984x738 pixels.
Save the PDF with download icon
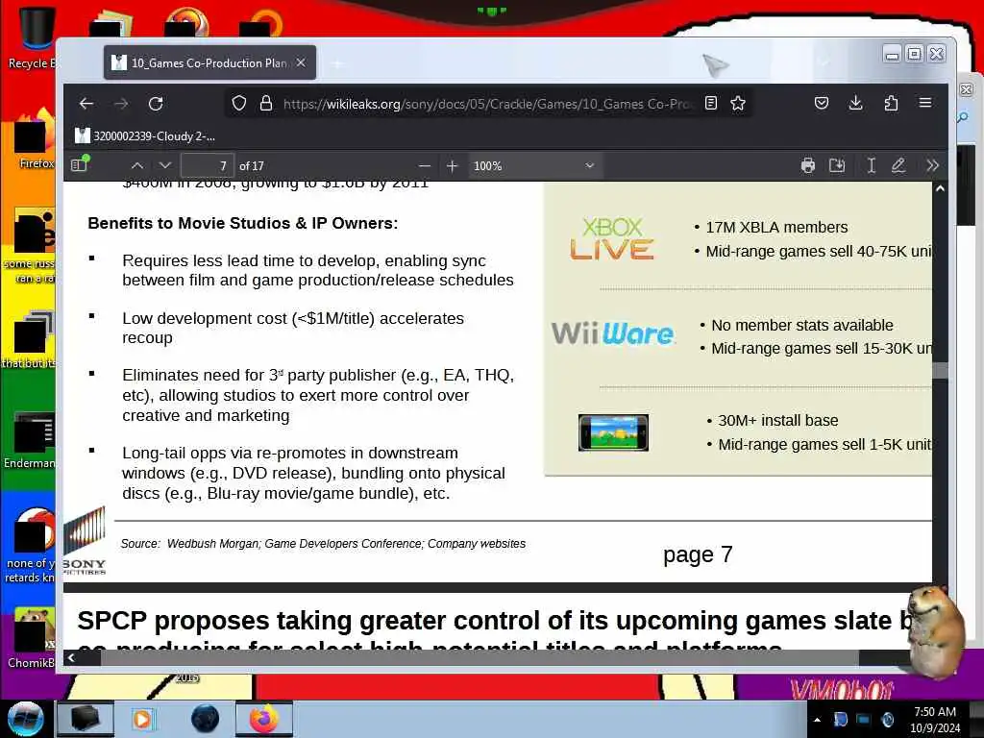point(837,165)
